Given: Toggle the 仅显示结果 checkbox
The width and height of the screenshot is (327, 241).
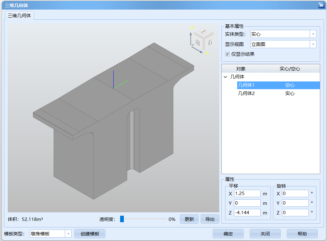Looking at the screenshot, I should (227, 54).
